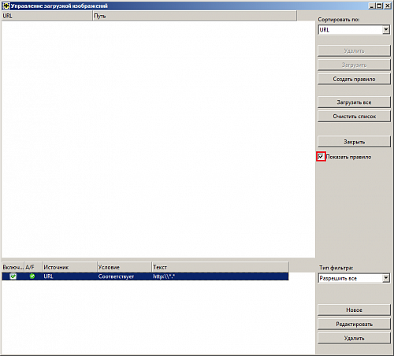Click the Закрыть button

(x=354, y=142)
